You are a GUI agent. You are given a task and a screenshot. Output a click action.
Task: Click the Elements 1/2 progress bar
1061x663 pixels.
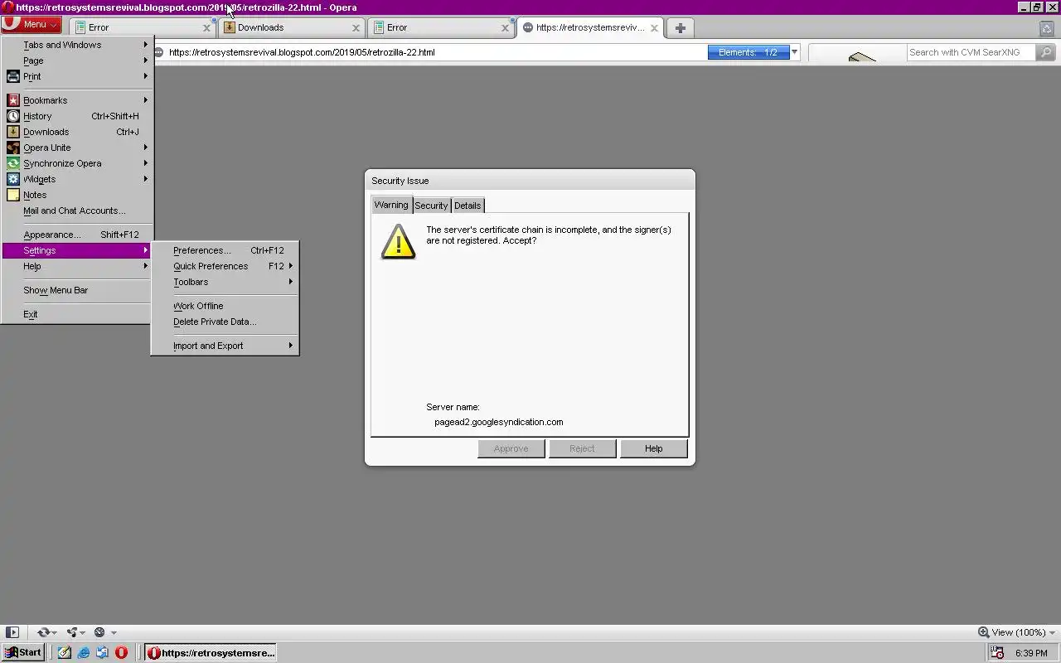(748, 52)
